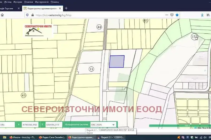Expand the ККС 2005 coordinate system dropdown
This screenshot has height=140, width=211.
coord(103,125)
